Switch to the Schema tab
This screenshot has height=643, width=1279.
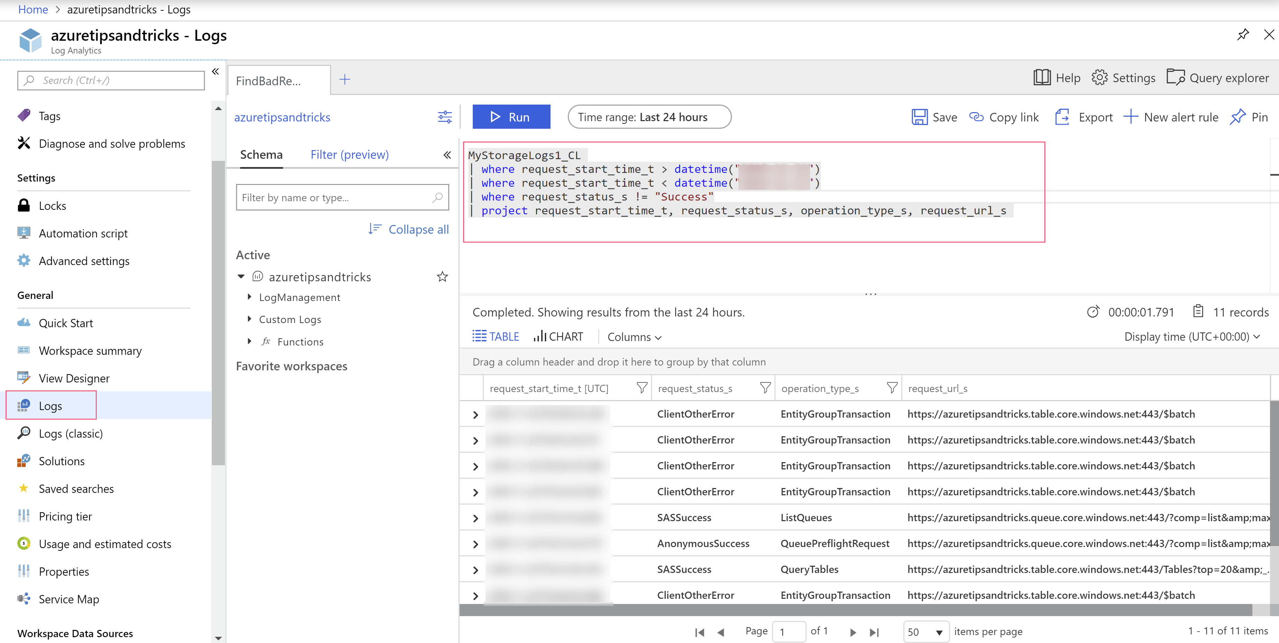260,154
